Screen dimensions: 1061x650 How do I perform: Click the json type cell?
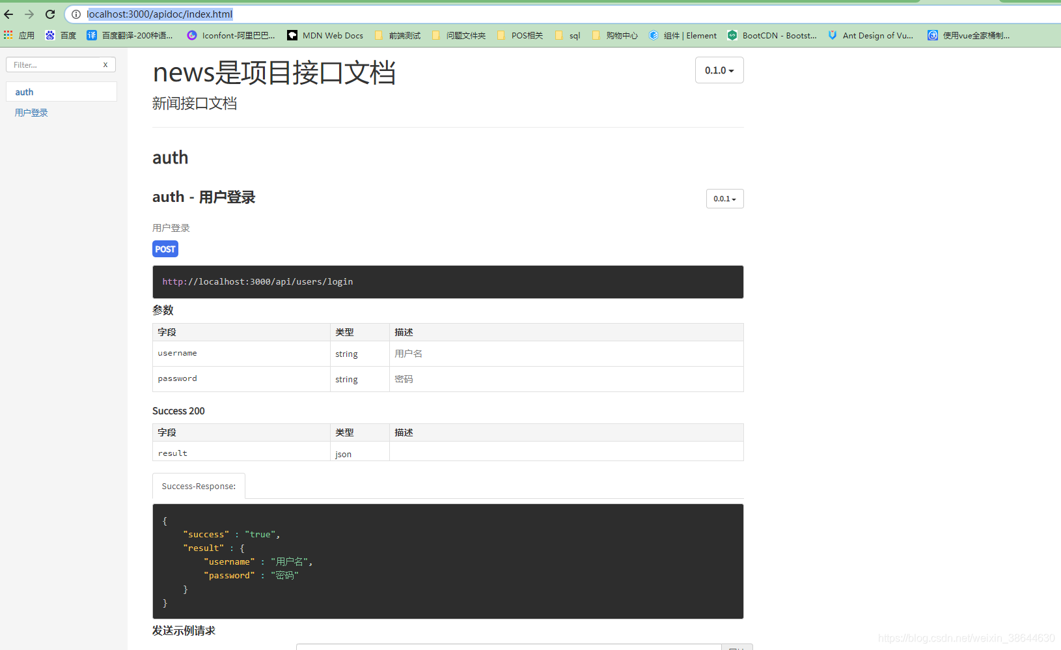(359, 451)
